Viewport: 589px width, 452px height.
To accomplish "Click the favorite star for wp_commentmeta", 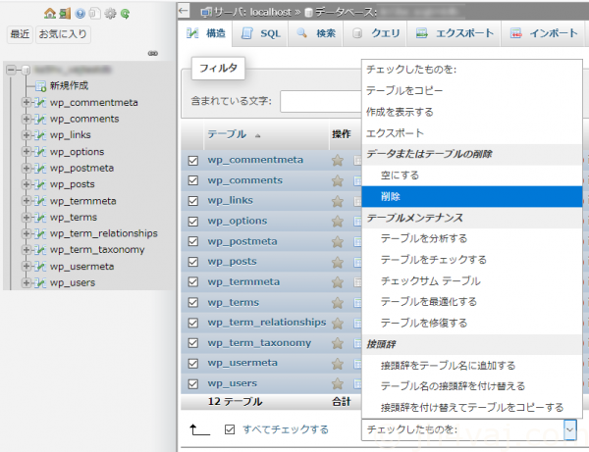I will (338, 161).
